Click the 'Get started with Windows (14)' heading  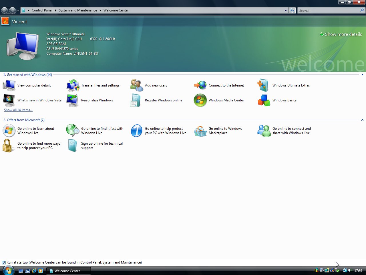pyautogui.click(x=27, y=75)
